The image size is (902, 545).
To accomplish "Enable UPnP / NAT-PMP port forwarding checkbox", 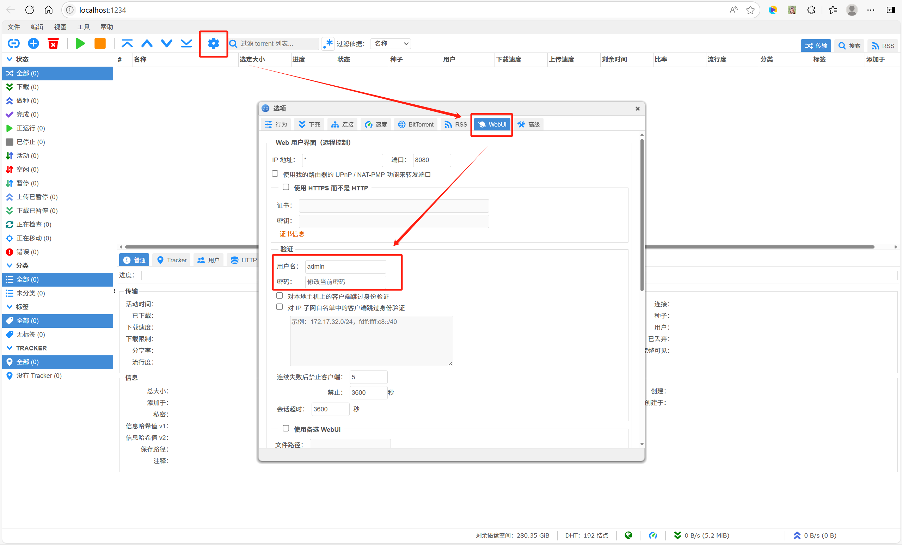I will pos(275,173).
